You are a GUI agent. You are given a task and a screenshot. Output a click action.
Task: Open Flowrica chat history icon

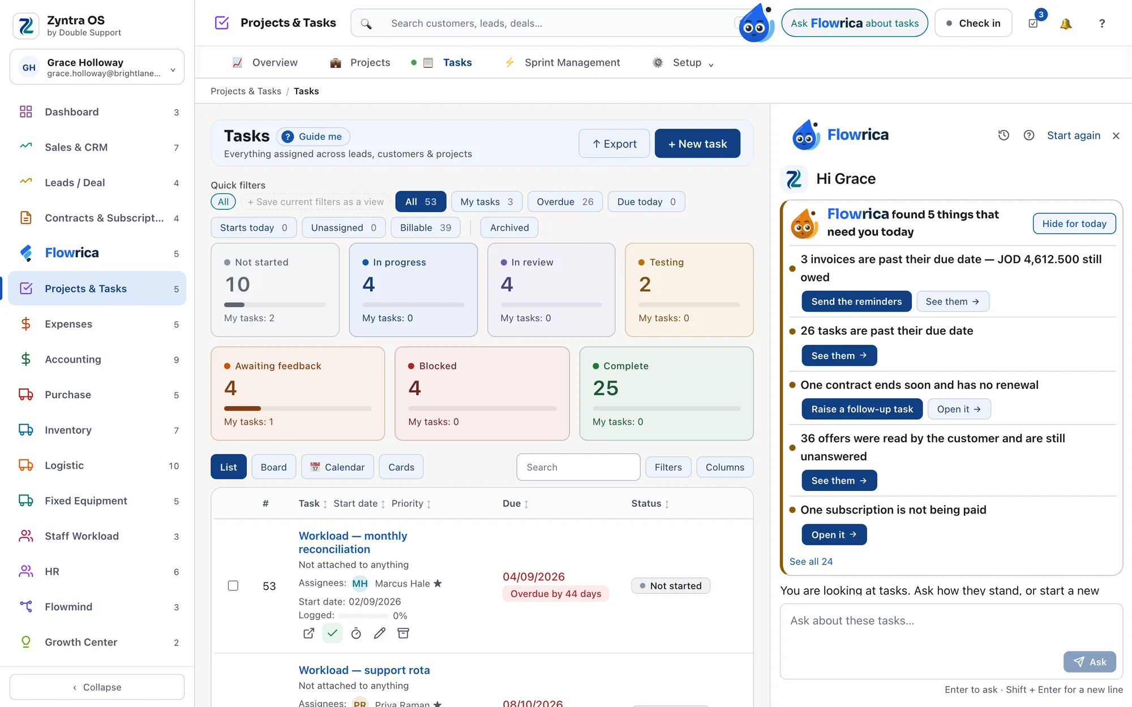1004,135
